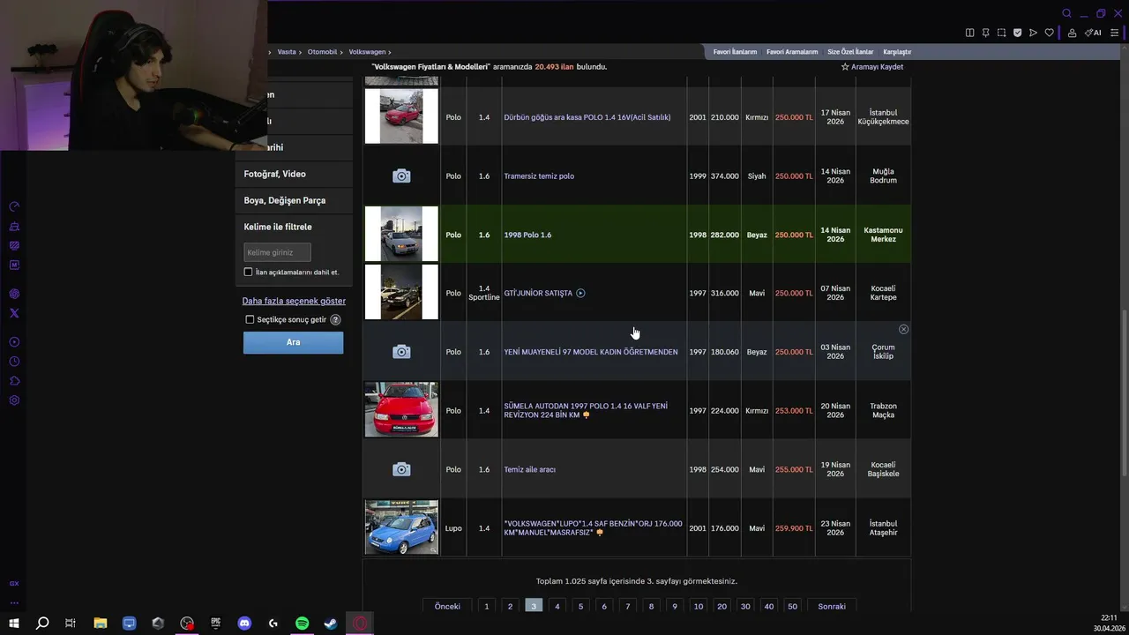Open OBS Studio from taskbar
1129x635 pixels.
[187, 623]
